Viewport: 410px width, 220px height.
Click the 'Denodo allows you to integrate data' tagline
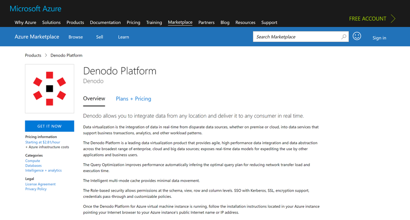193,116
